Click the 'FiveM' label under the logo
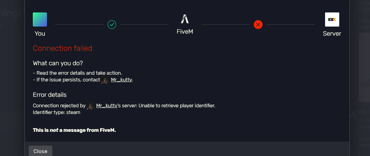This screenshot has height=156, width=370. click(185, 32)
